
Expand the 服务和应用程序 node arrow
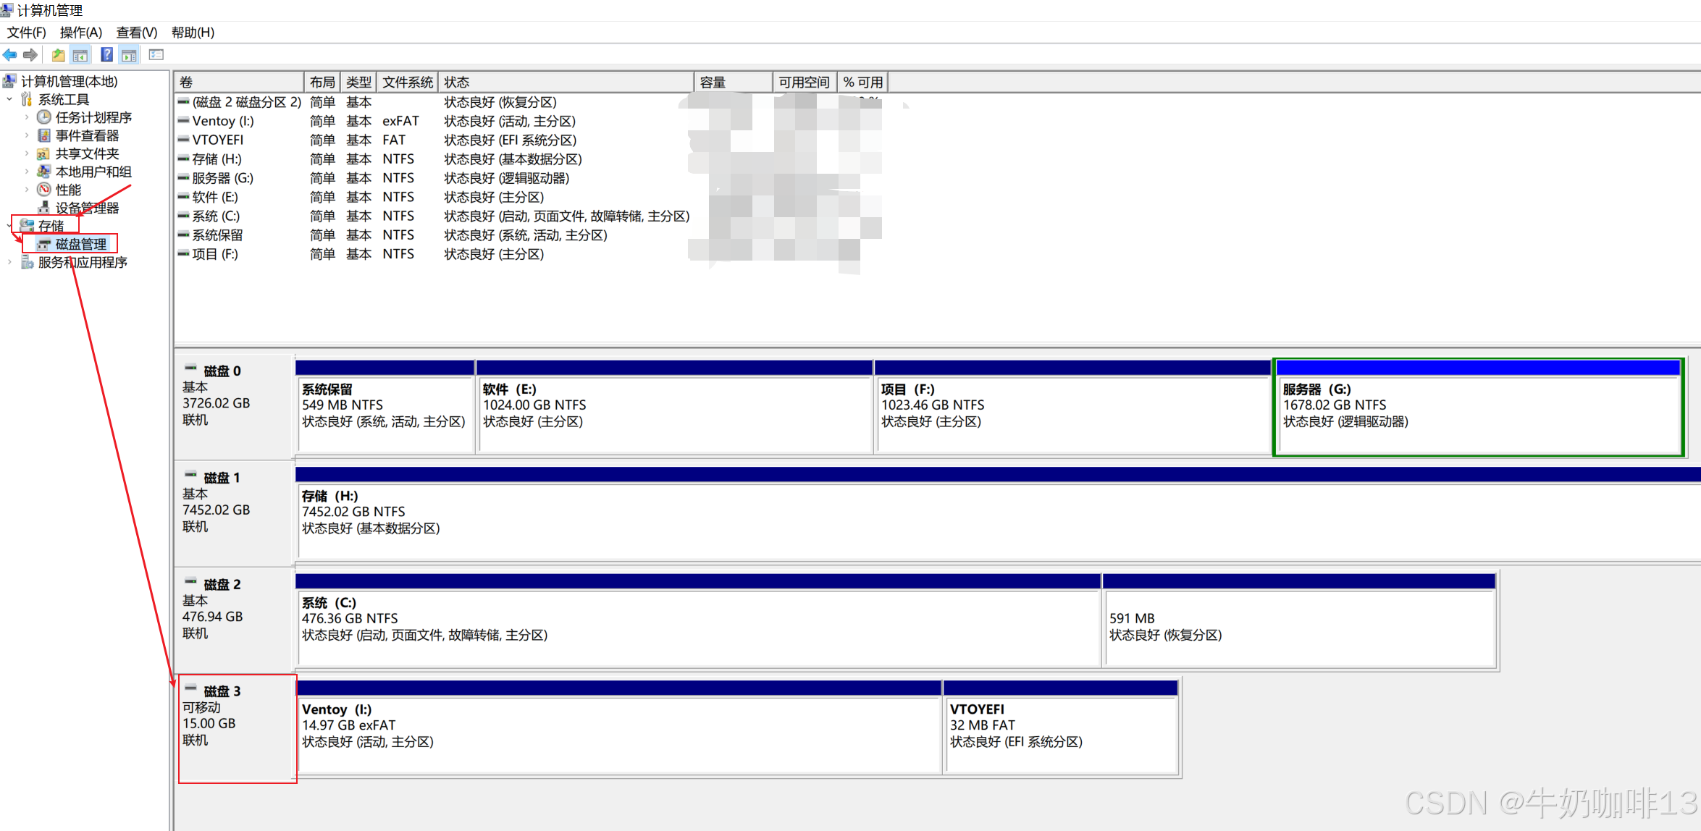tap(9, 262)
